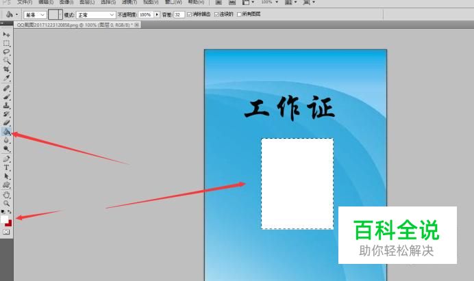The image size is (474, 281).
Task: Reset default foreground and background colors
Action: tap(3, 211)
